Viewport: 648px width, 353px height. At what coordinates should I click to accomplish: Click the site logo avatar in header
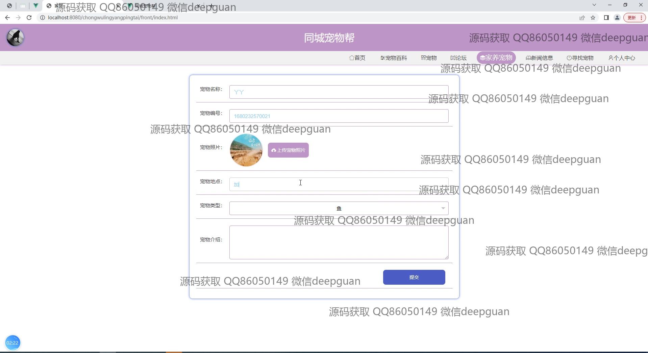coord(15,38)
